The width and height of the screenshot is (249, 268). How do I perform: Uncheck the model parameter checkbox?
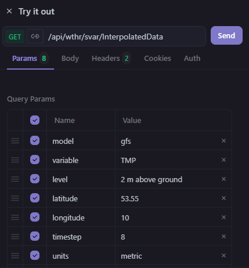35,140
